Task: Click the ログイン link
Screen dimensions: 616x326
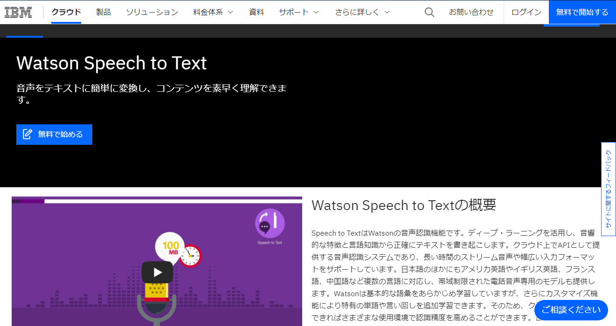Action: coord(526,12)
